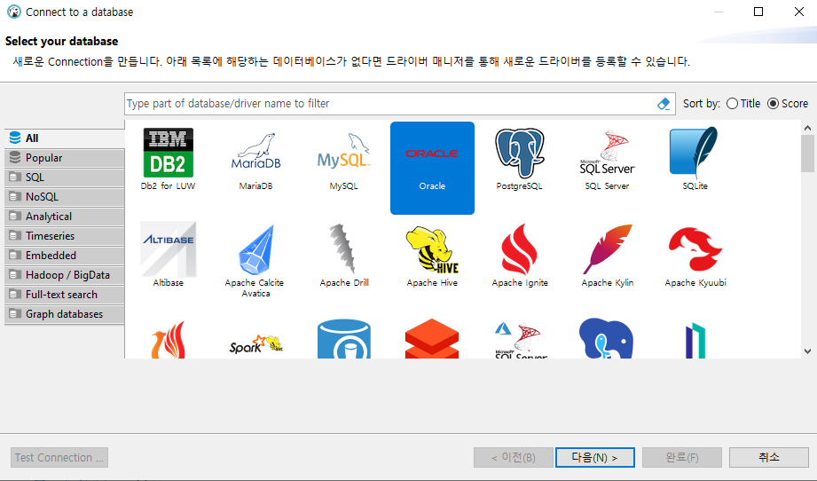Pick the Azure SQL Server icon
Image resolution: width=817 pixels, height=481 pixels.
(x=520, y=339)
